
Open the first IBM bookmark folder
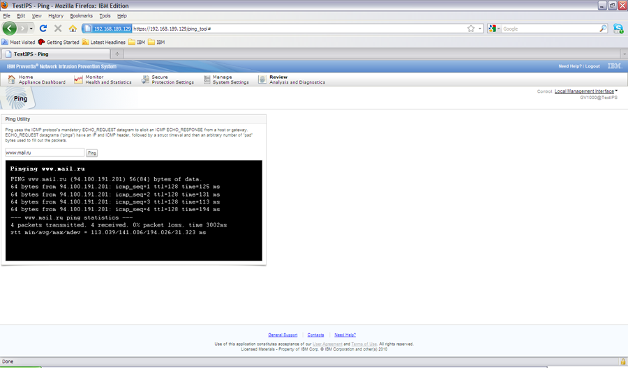[x=137, y=42]
